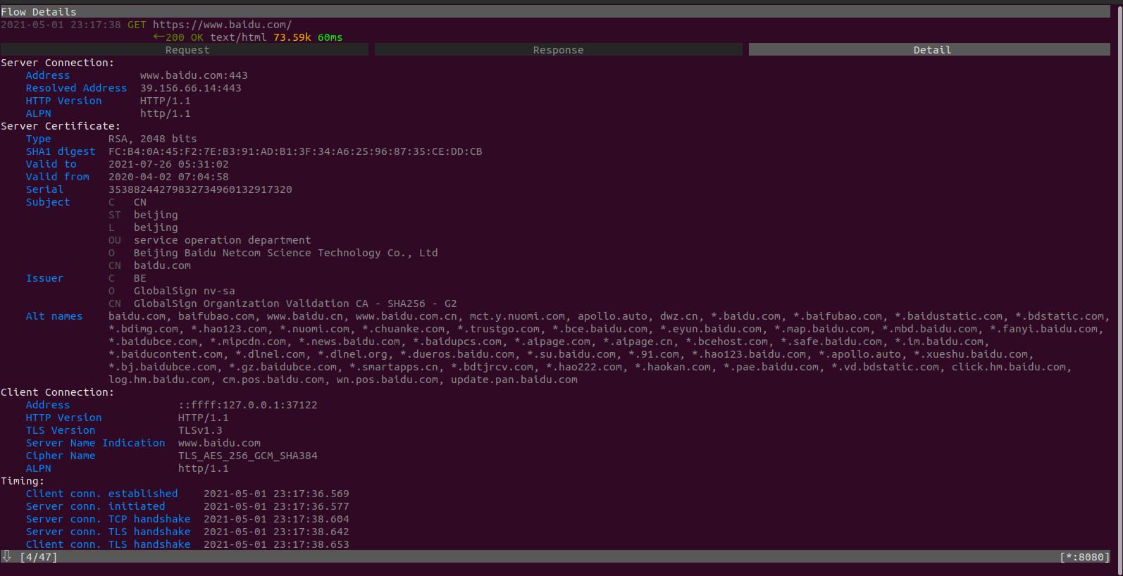Click client address ::ffff:127.0.0.1:37122

click(247, 405)
